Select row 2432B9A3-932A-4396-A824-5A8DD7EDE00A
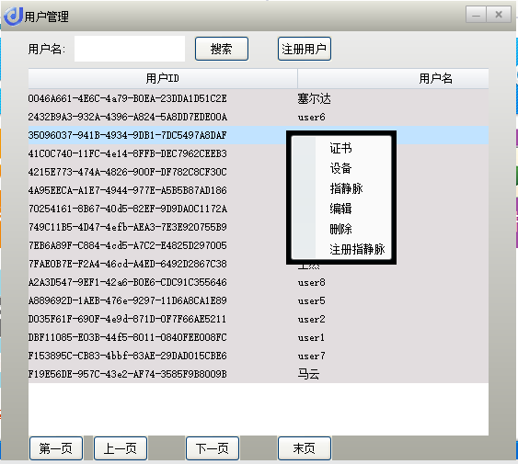Viewport: 518px width, 464px height. tap(259, 117)
